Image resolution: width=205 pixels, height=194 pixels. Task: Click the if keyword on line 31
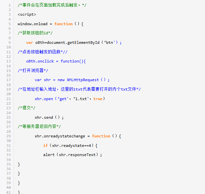point(45,146)
